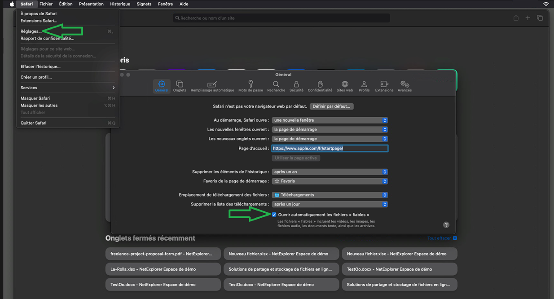Switch to the Extensions settings tab
The height and width of the screenshot is (299, 554).
384,86
